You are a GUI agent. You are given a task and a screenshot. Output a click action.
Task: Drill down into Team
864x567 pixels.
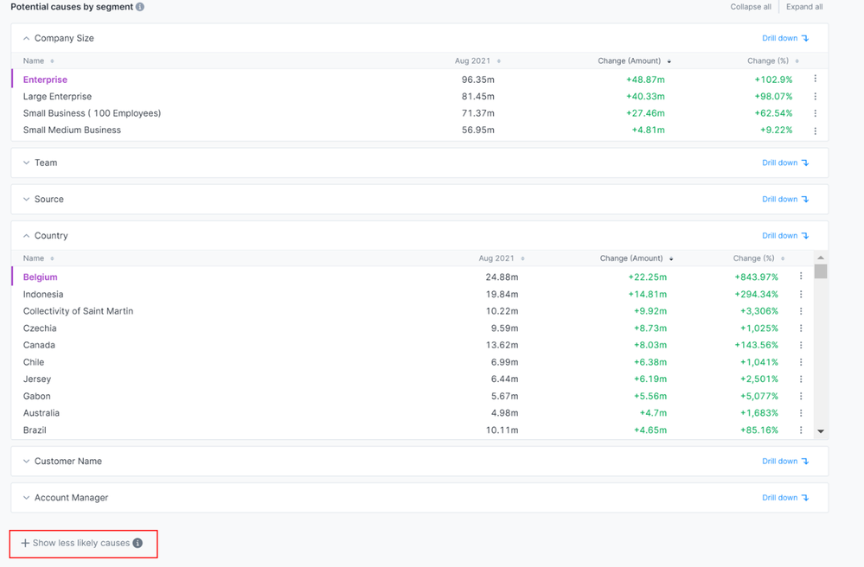785,163
